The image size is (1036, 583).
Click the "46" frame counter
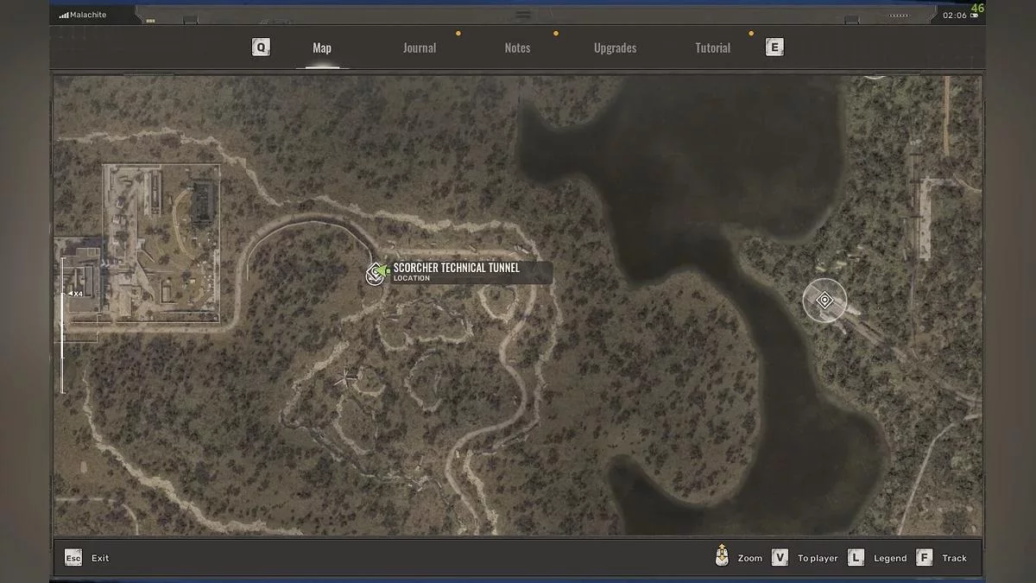click(x=977, y=8)
